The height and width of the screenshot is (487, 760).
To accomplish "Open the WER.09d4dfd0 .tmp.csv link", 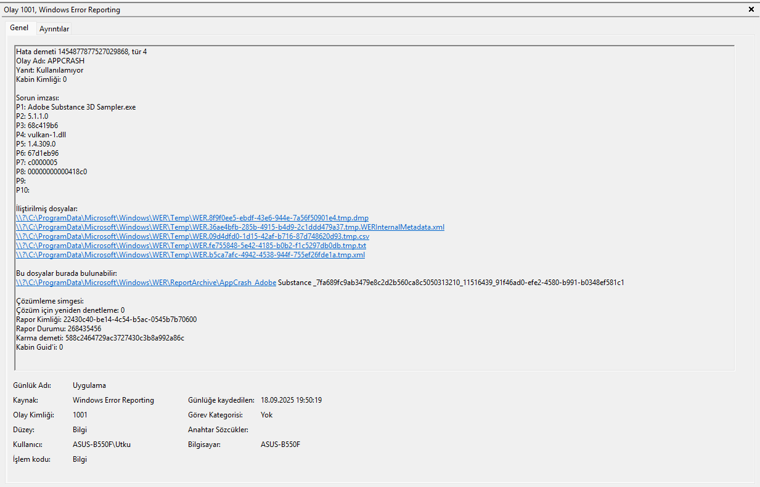I will (192, 236).
